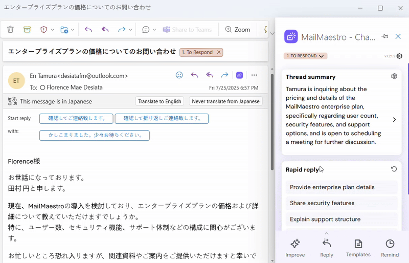Screen dimensions: 409x263
Task: Reply all from the top toolbar
Action: point(105,30)
